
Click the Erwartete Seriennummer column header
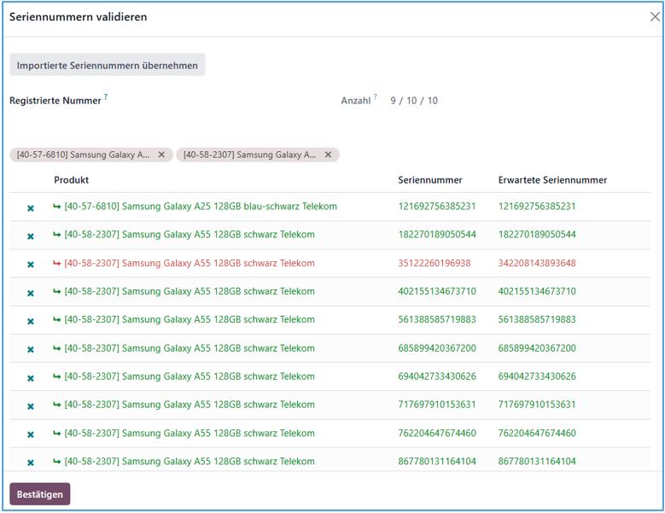click(x=552, y=180)
